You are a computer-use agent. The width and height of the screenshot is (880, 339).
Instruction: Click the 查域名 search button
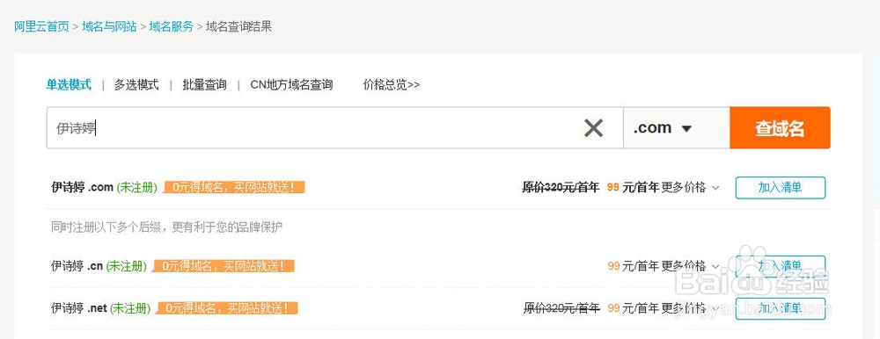(x=780, y=127)
